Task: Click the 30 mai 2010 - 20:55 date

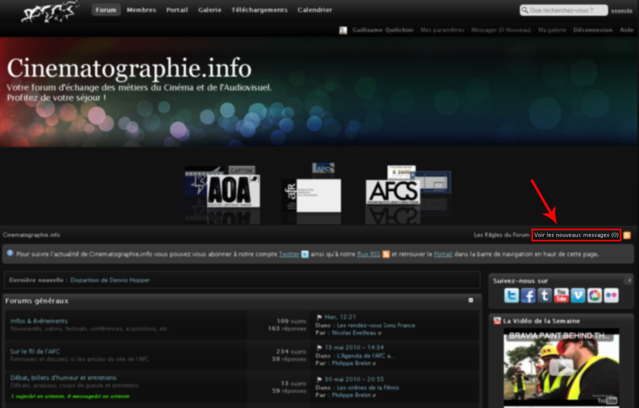Action: coord(354,379)
